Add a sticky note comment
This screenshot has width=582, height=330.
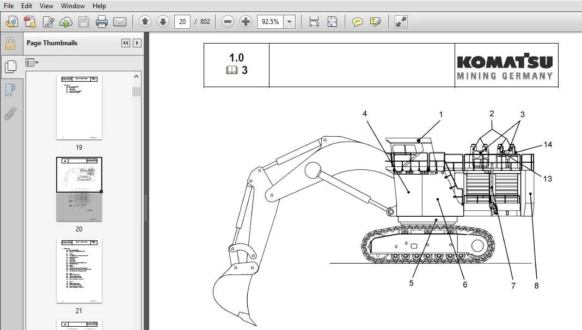point(358,22)
